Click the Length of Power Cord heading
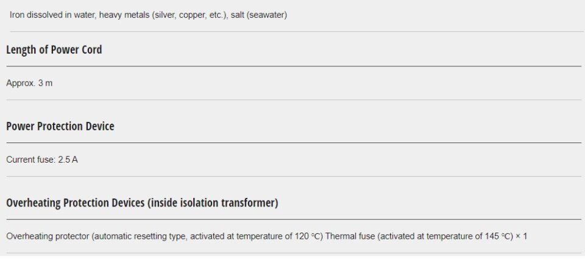585x268 pixels. click(54, 50)
